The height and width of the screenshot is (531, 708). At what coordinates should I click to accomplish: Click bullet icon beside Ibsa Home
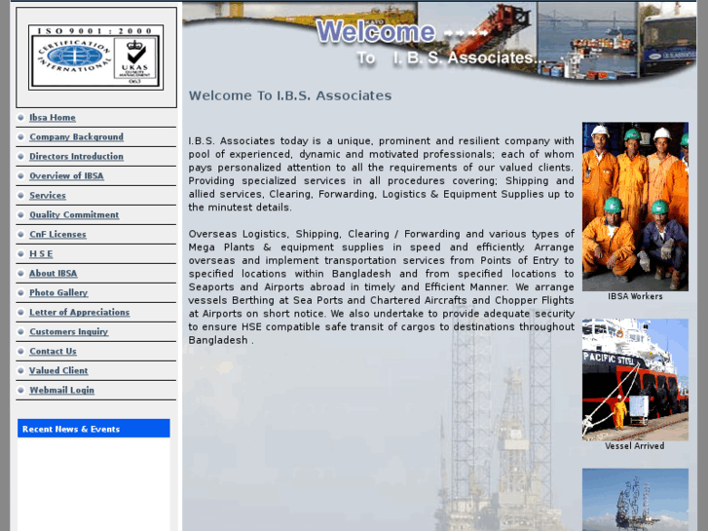[x=20, y=118]
